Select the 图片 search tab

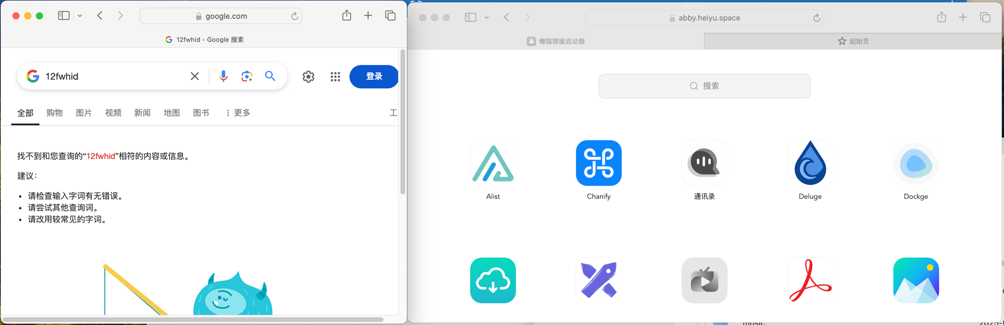[84, 113]
